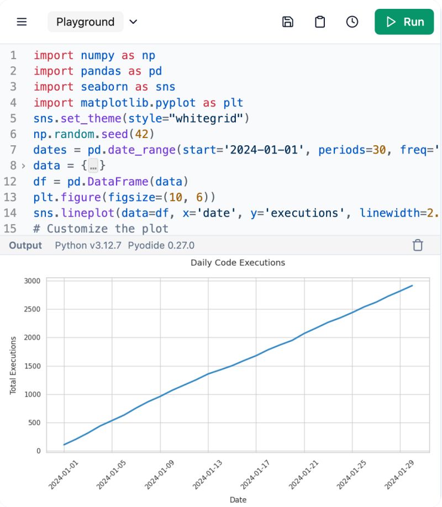Place the cursor on 'import matplotlib.pyplot as plt'
The image size is (442, 507).
[138, 103]
